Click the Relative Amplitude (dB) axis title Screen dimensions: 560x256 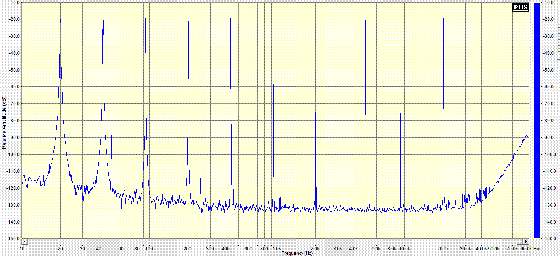point(4,123)
